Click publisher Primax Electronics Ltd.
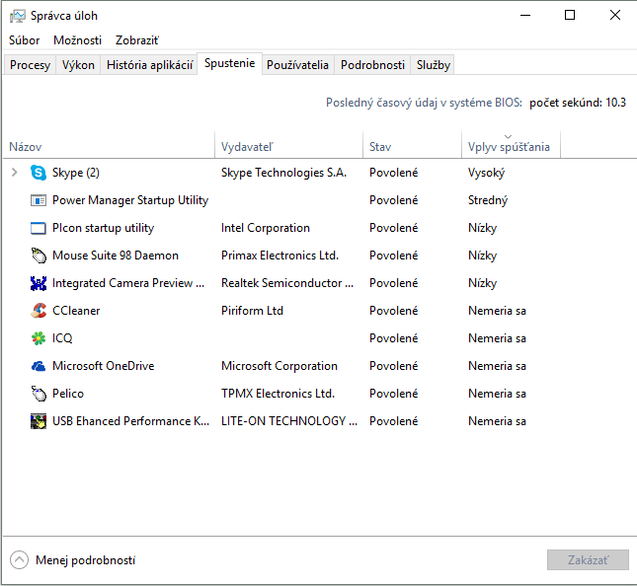This screenshot has width=637, height=586. (279, 256)
